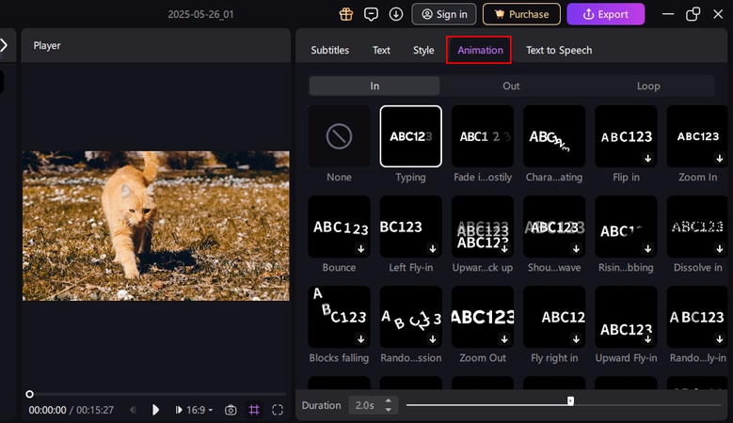Select the Fly right in animation
The height and width of the screenshot is (423, 733).
point(554,317)
